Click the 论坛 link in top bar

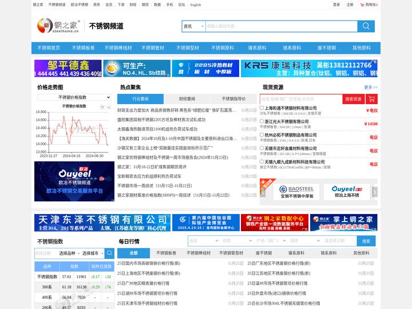point(181,5)
